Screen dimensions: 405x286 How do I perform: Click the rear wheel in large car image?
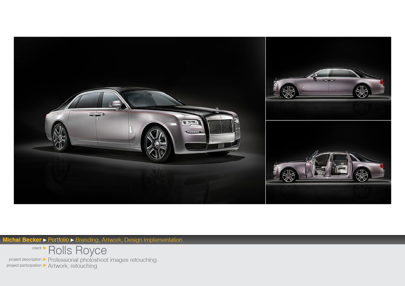60,137
